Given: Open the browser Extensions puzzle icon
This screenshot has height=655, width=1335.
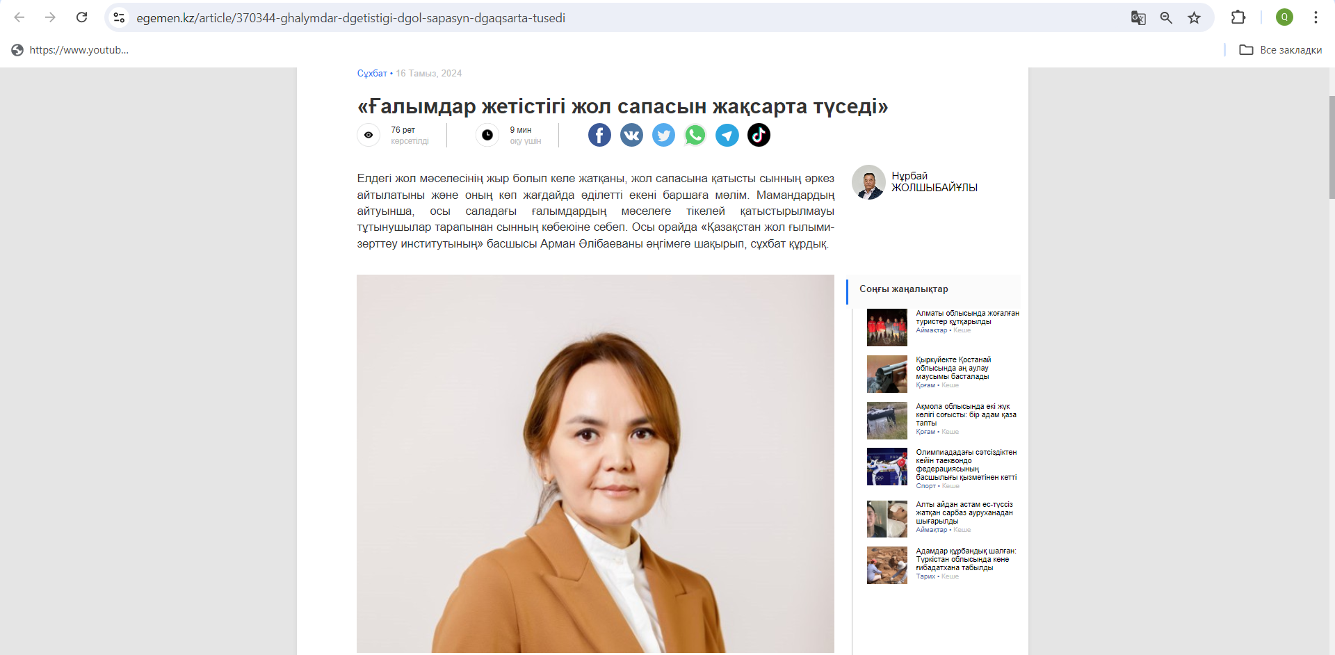Looking at the screenshot, I should click(1238, 17).
